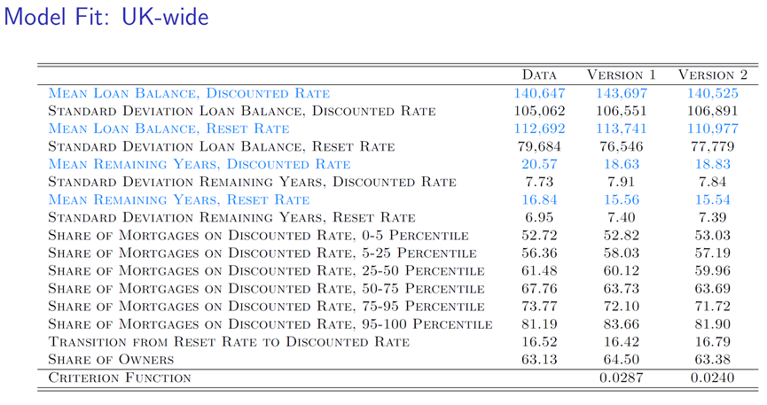Select the 'Version 2' column header

point(713,75)
